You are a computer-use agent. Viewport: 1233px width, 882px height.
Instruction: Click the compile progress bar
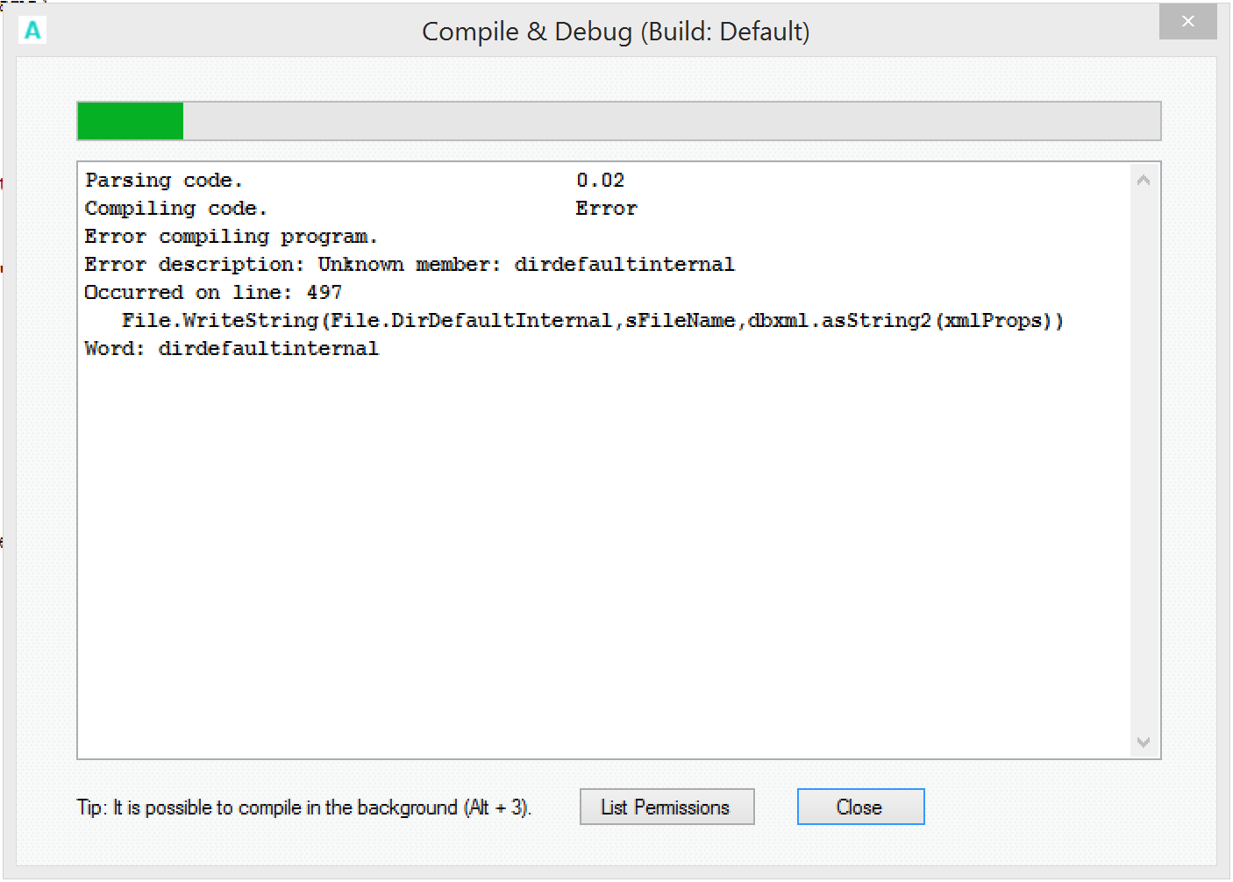(x=619, y=121)
